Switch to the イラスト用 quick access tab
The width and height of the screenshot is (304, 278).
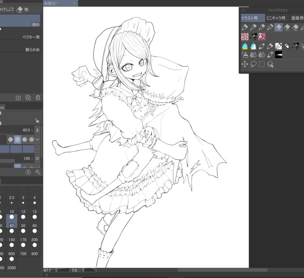click(253, 18)
